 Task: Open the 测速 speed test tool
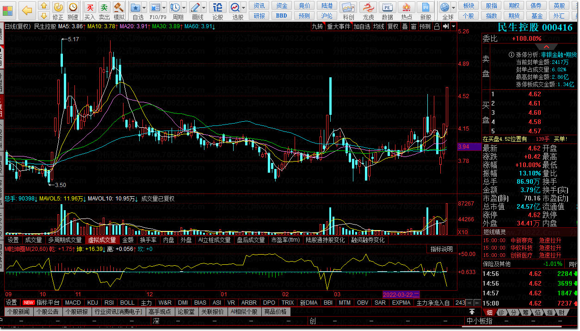click(x=73, y=11)
